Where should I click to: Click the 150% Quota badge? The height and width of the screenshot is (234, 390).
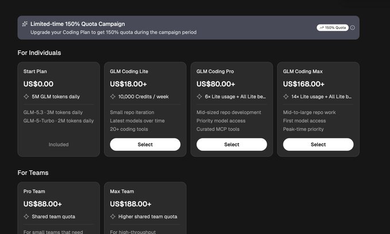(333, 27)
